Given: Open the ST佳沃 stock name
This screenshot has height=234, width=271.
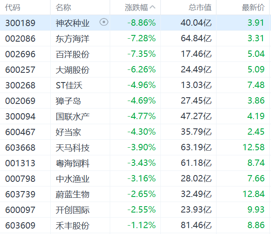Looking at the screenshot, I should pos(69,85).
